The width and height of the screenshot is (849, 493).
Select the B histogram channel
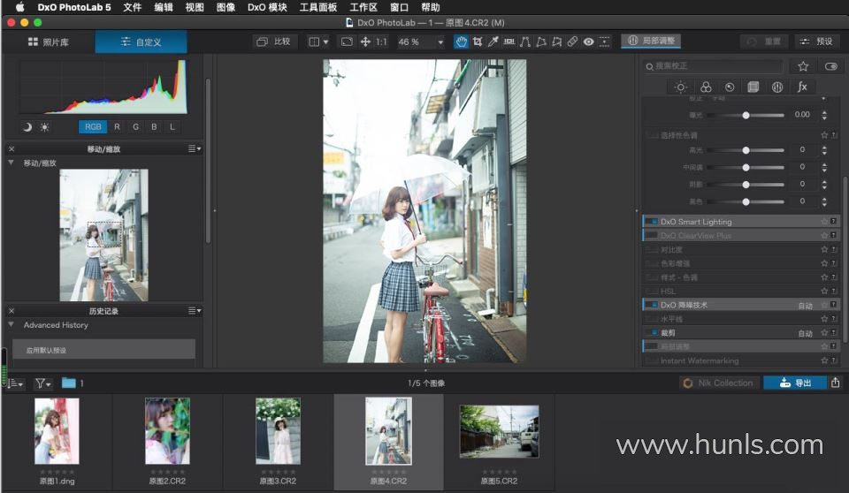[154, 126]
